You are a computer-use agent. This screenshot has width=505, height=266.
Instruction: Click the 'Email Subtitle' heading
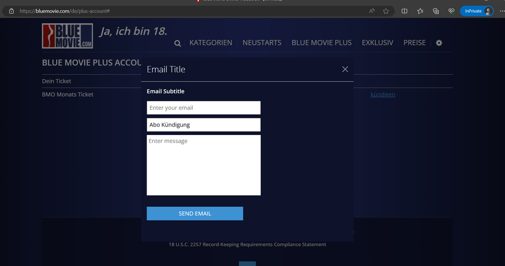pos(165,91)
